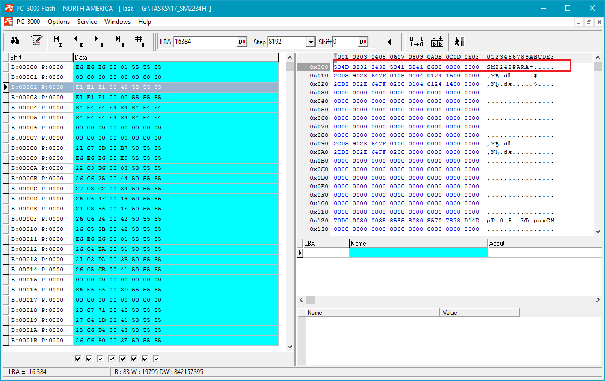Open the Help menu
Viewport: 605px width, 381px height.
tap(144, 22)
